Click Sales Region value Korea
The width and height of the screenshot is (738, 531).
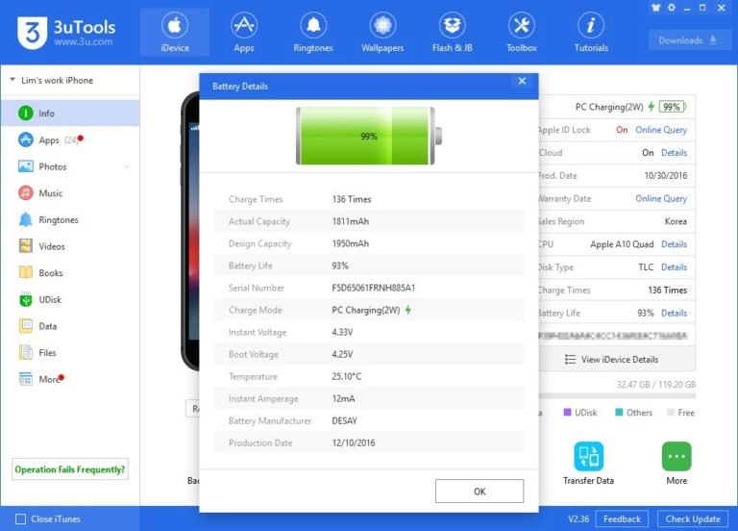(676, 221)
